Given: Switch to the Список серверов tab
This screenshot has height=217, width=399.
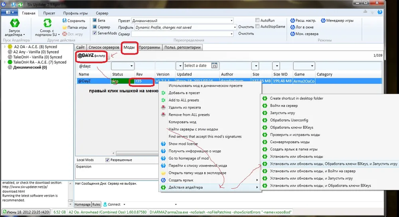Looking at the screenshot, I should tap(103, 47).
